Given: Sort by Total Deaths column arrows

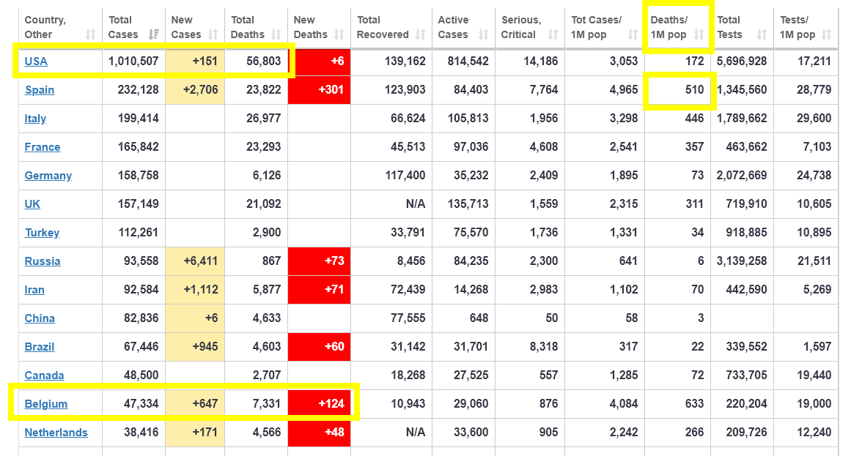Looking at the screenshot, I should 276,34.
